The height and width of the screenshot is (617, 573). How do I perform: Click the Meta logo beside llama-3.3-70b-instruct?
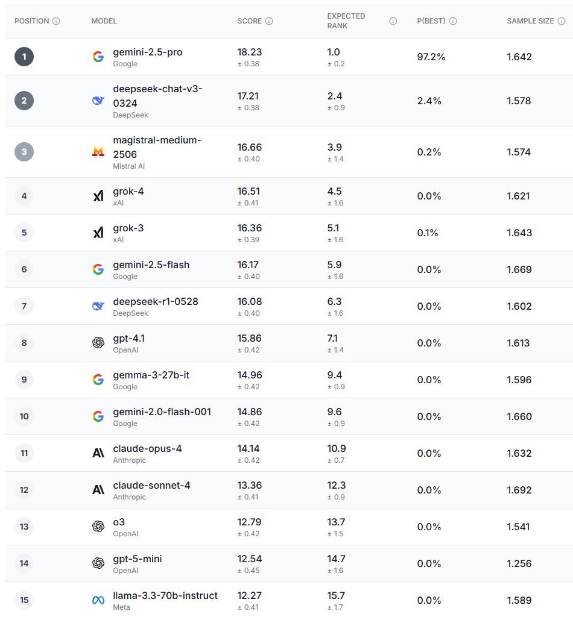[98, 600]
